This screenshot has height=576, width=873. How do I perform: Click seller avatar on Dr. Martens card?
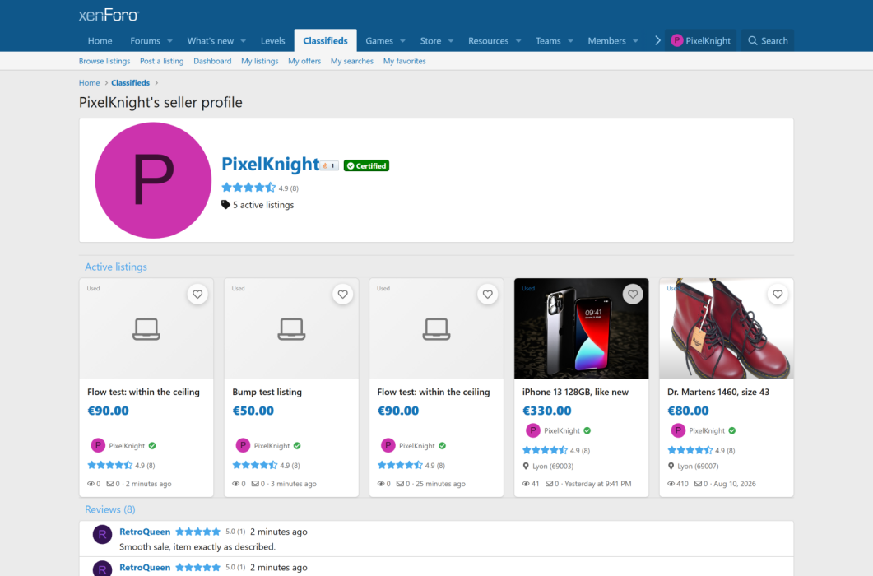(677, 430)
